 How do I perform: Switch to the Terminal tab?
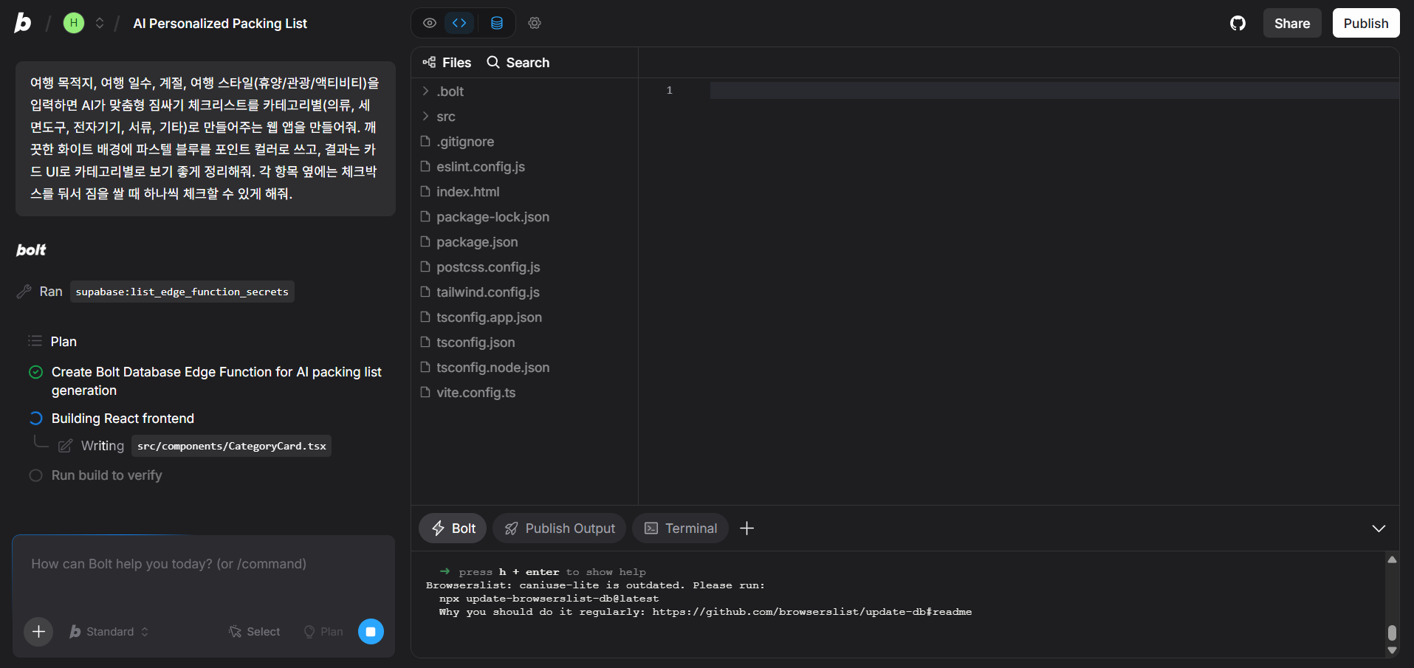tap(680, 528)
